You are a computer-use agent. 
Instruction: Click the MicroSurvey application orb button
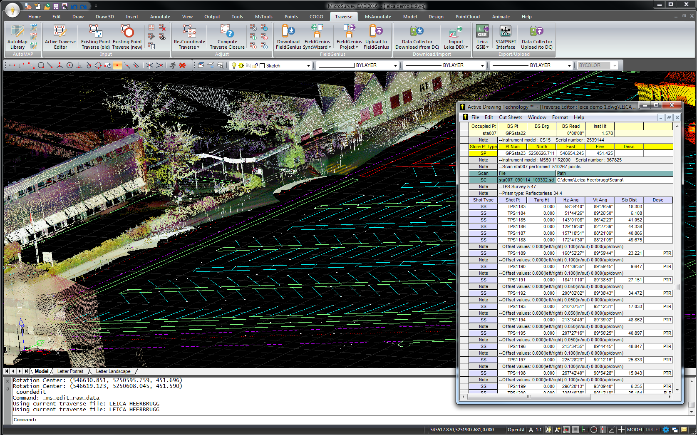12,10
